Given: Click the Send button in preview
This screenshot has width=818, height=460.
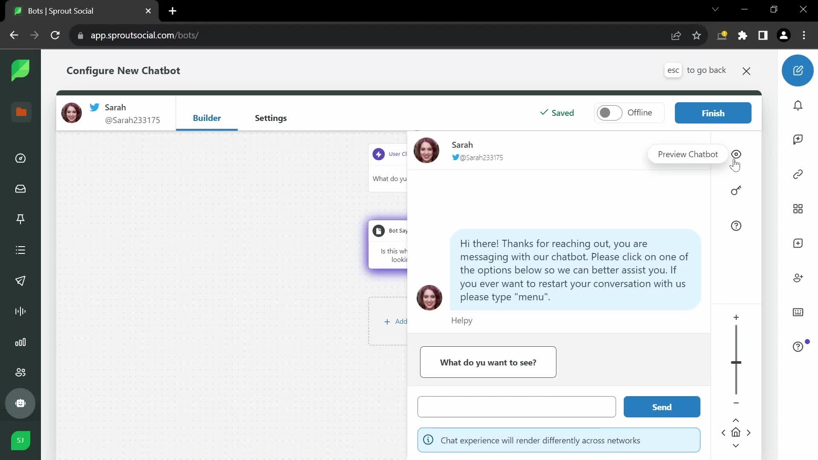Looking at the screenshot, I should (x=662, y=407).
